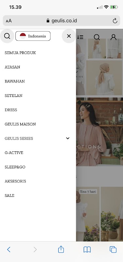Tap the search icon in the menu panel
The height and width of the screenshot is (262, 123).
point(7,36)
